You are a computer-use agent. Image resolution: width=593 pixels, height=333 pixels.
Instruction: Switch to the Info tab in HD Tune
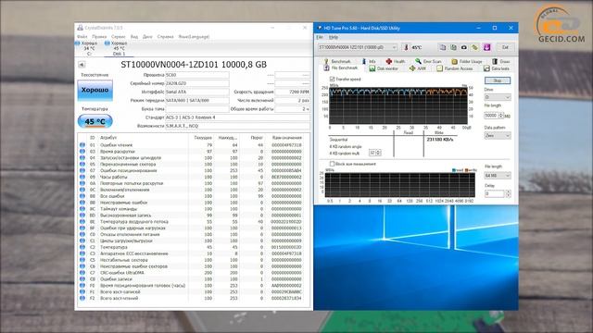(369, 61)
